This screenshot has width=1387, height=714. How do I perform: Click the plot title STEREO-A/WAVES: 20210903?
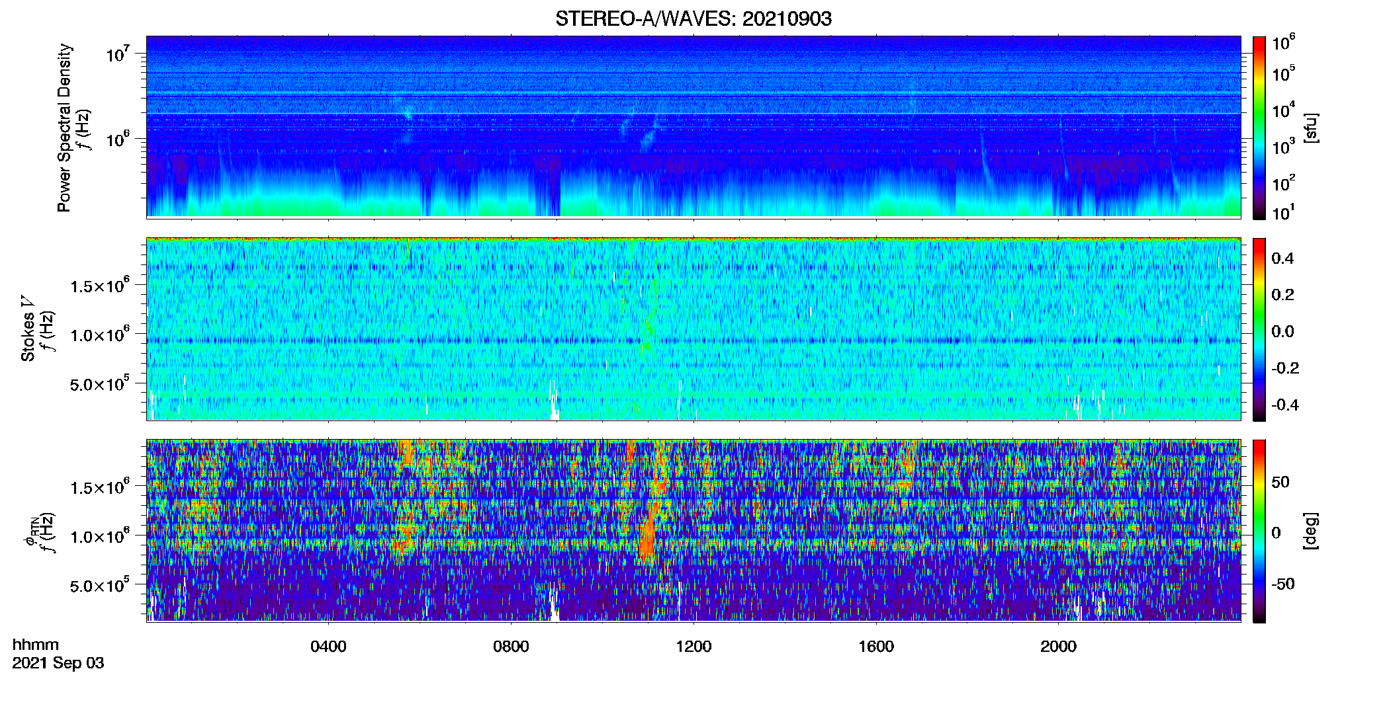coord(693,19)
